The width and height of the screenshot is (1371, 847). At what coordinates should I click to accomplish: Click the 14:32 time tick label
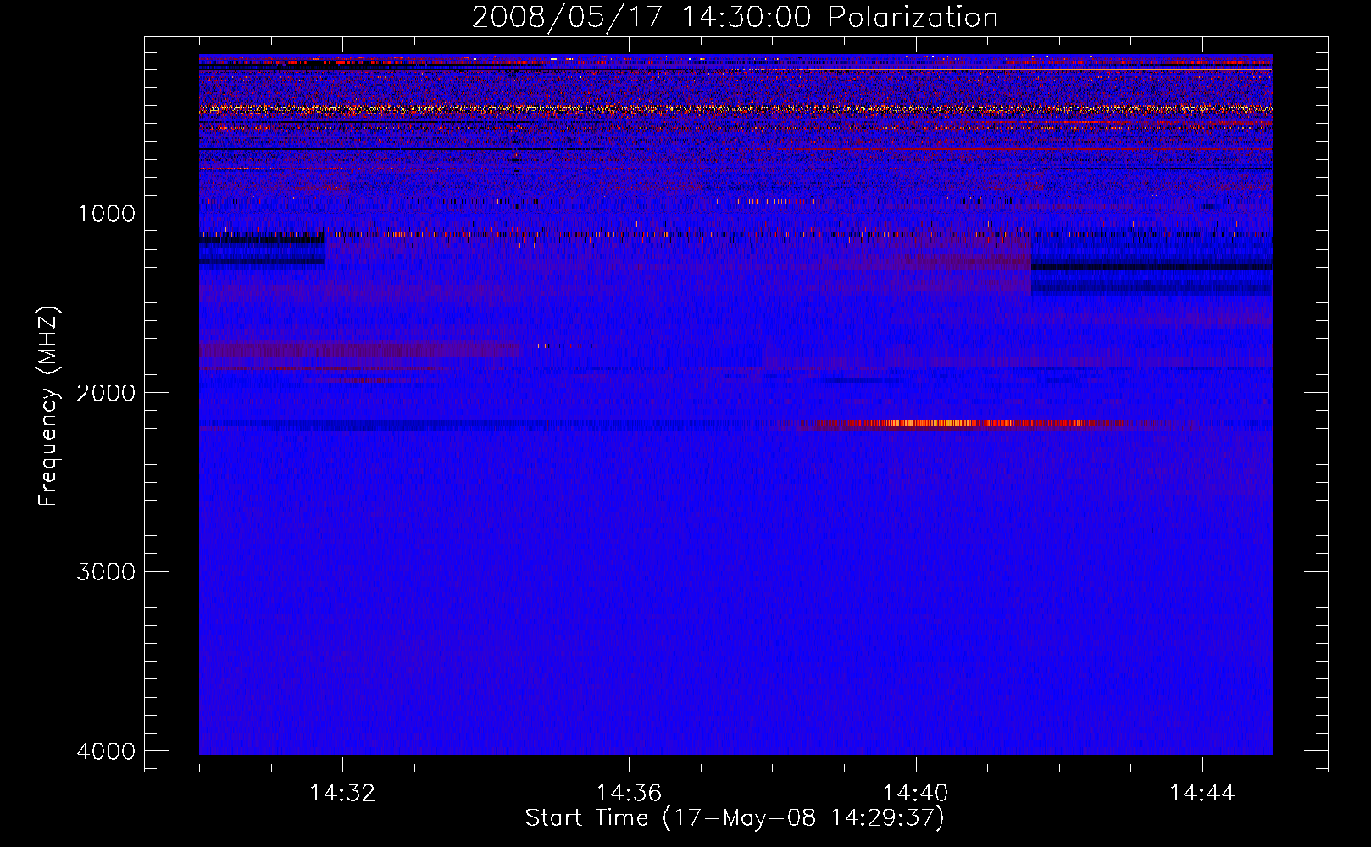tap(342, 794)
